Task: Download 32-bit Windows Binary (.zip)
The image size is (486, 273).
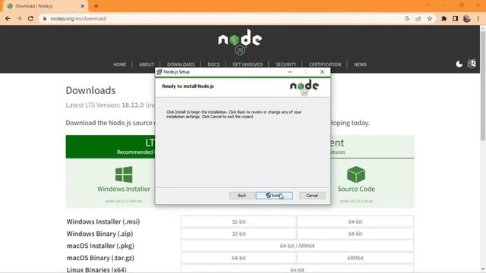Action: [238, 234]
